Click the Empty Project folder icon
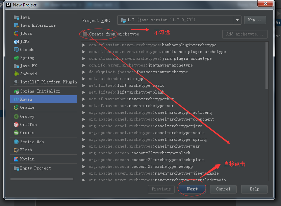Viewport: 281px width, 206px height. [x=16, y=169]
